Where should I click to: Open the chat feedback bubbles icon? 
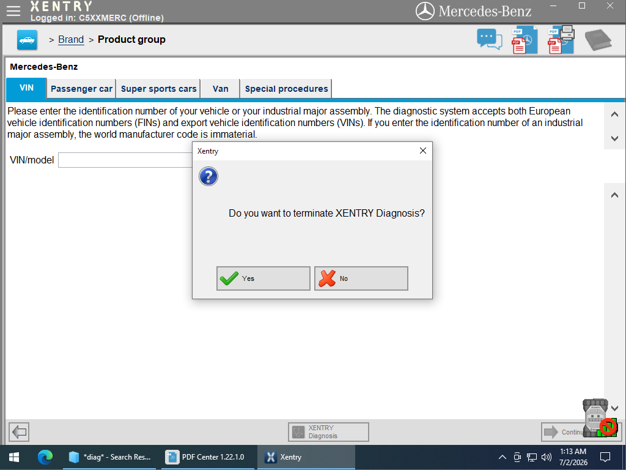point(490,40)
